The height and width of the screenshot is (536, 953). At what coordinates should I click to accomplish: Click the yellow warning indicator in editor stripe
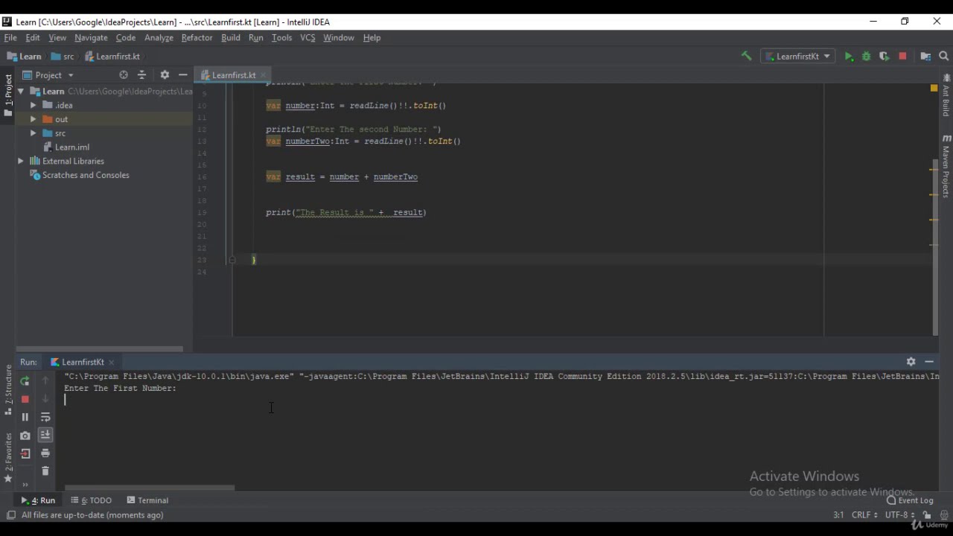pos(934,88)
